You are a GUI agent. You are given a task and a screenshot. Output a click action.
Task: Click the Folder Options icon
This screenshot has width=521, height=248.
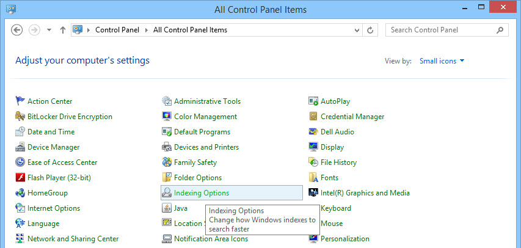[x=167, y=178]
